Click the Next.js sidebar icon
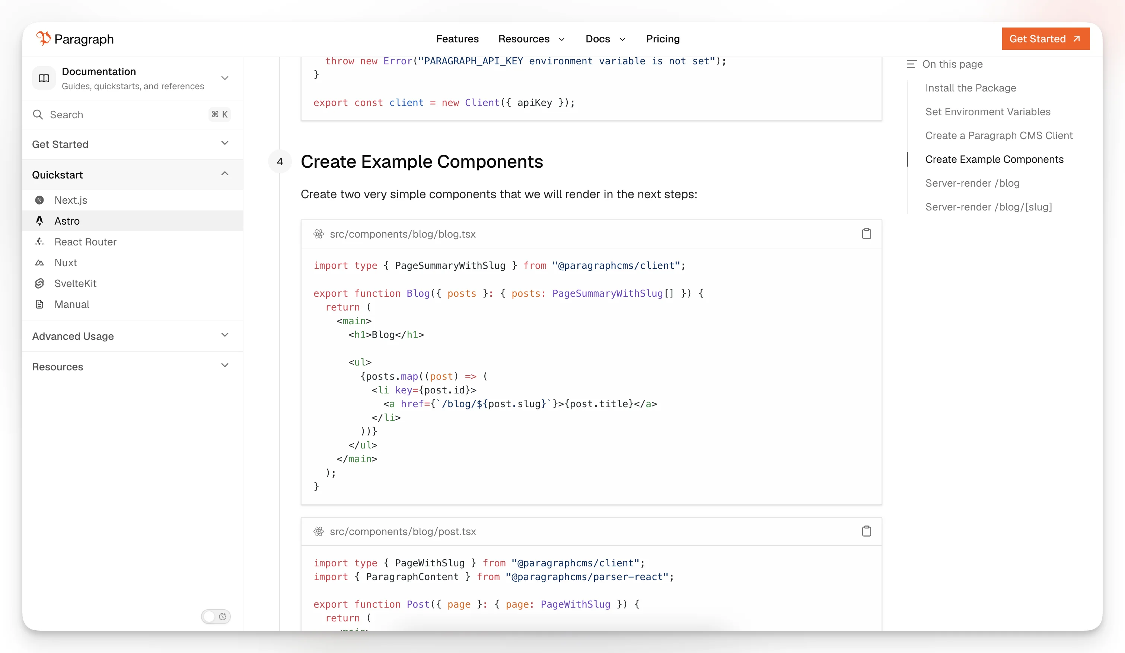This screenshot has height=653, width=1125. point(39,200)
